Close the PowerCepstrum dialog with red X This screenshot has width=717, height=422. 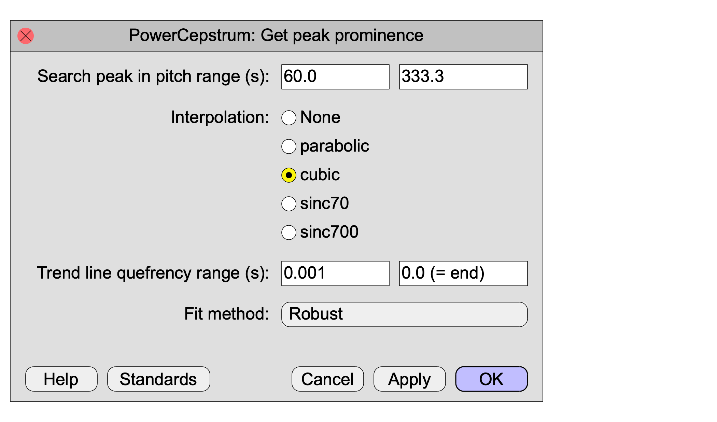[26, 36]
